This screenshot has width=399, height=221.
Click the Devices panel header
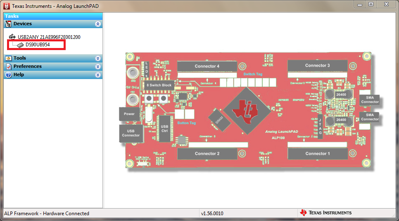[53, 24]
